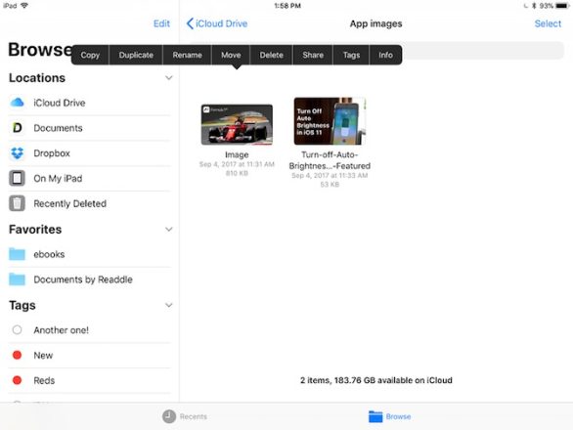The image size is (573, 430).
Task: Go back to iCloud Drive
Action: coord(217,23)
